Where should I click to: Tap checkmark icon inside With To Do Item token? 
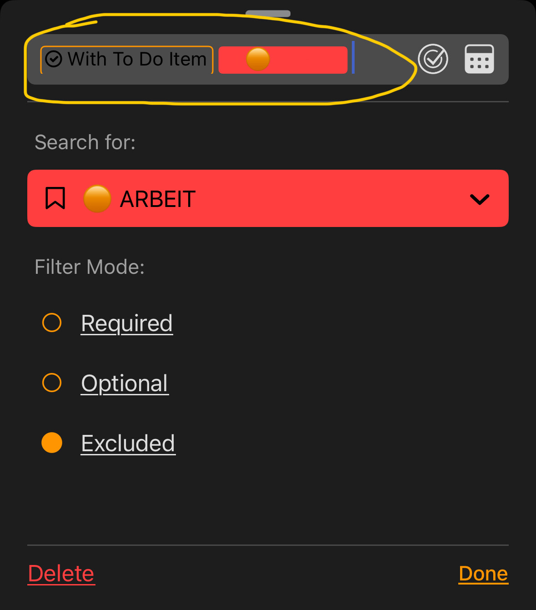pyautogui.click(x=54, y=59)
